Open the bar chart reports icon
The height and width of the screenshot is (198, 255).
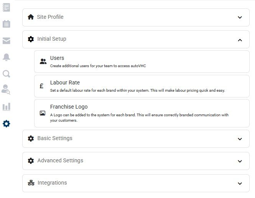point(7,107)
